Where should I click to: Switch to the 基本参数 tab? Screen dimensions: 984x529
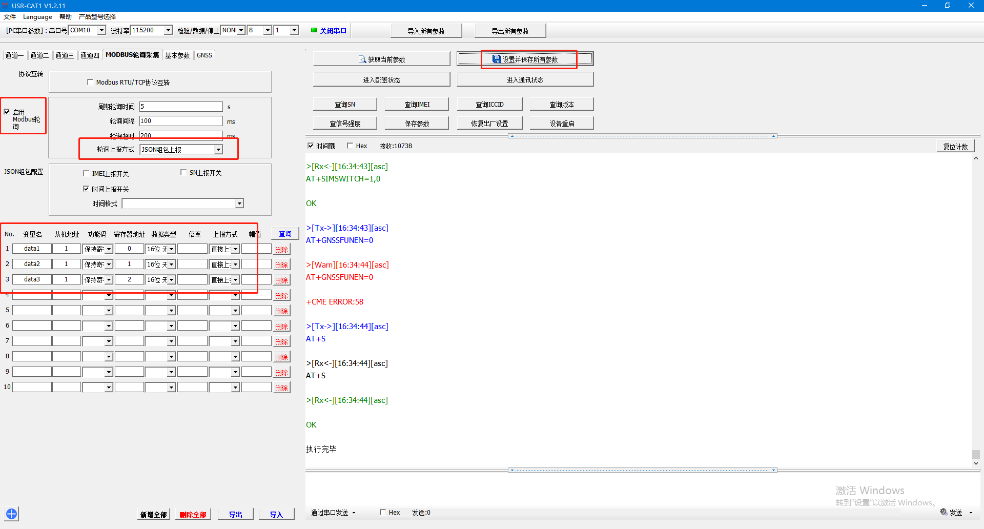click(x=177, y=55)
